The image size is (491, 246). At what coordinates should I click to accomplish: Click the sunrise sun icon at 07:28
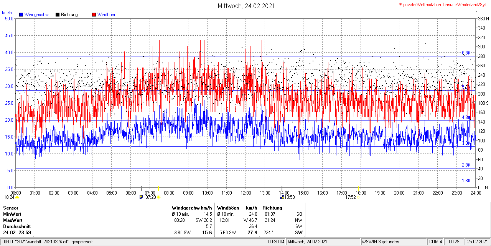coord(158,197)
